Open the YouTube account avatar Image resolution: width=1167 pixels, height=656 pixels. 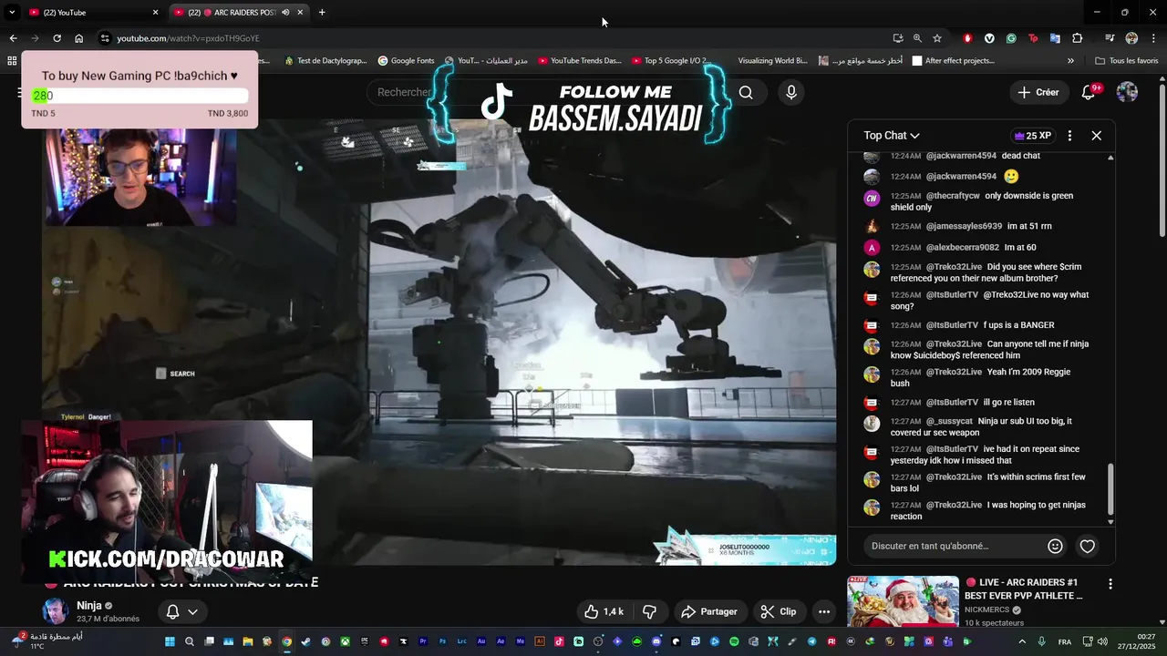click(x=1127, y=92)
